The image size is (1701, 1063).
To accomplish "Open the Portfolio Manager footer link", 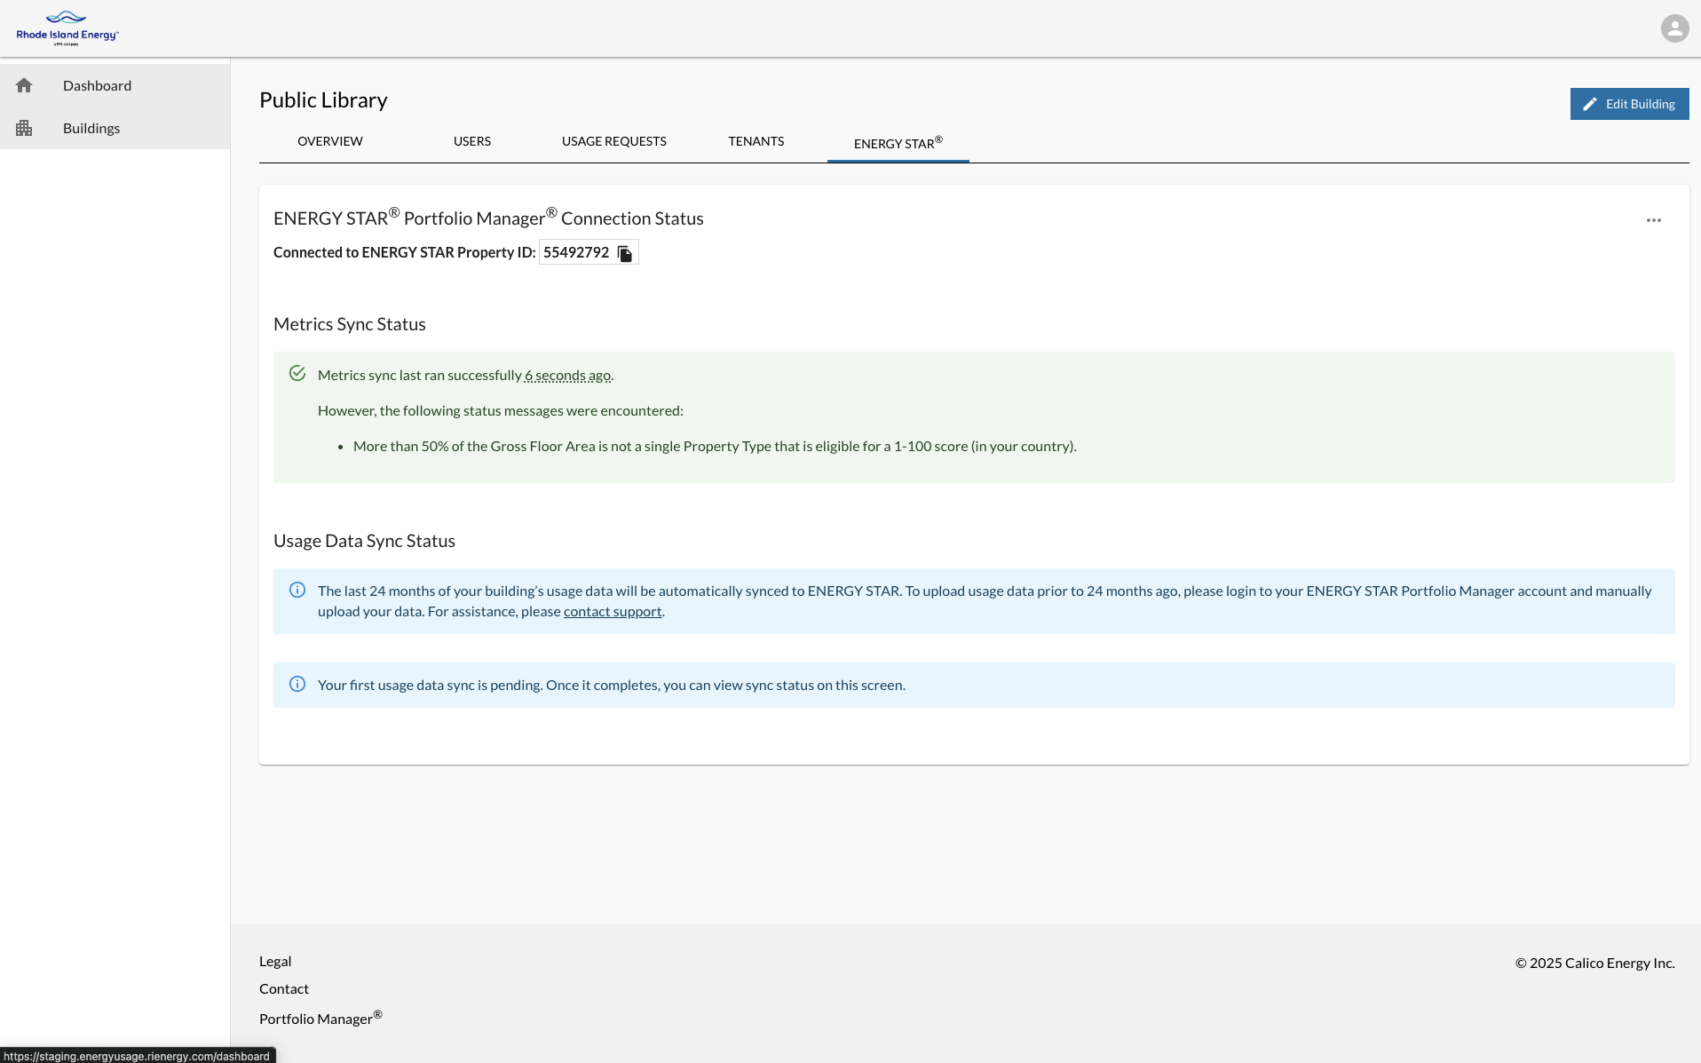I will click(320, 1018).
